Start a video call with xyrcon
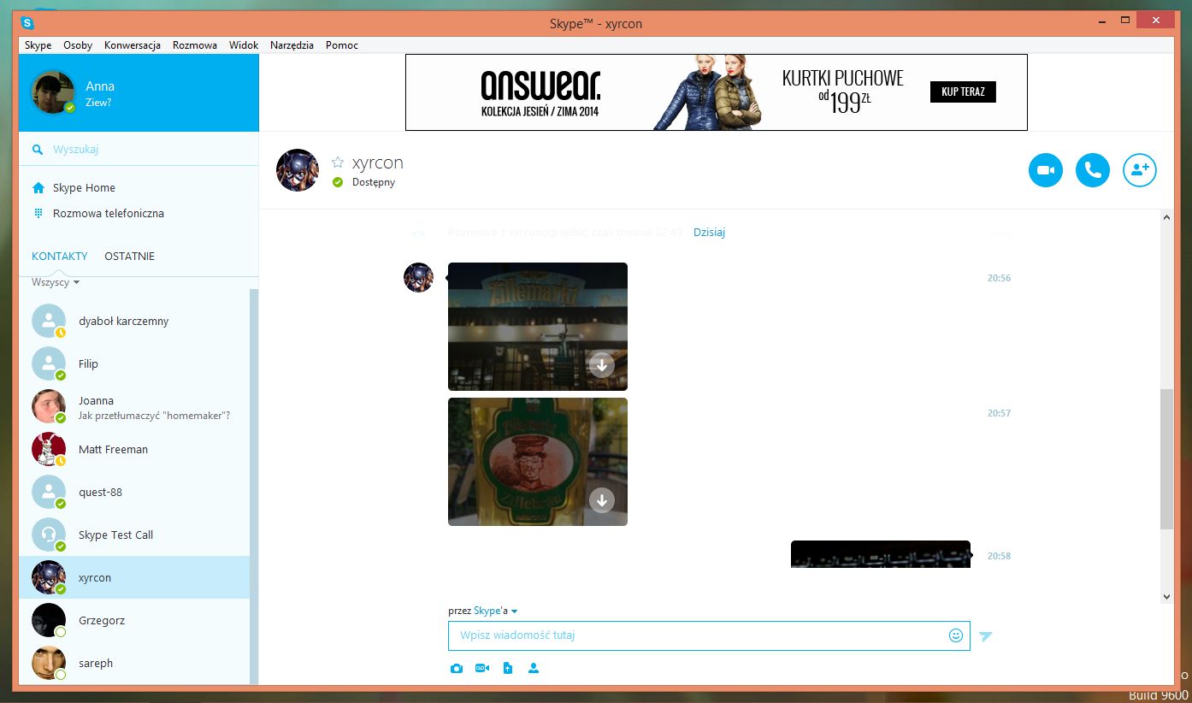Viewport: 1192px width, 703px height. coord(1045,170)
